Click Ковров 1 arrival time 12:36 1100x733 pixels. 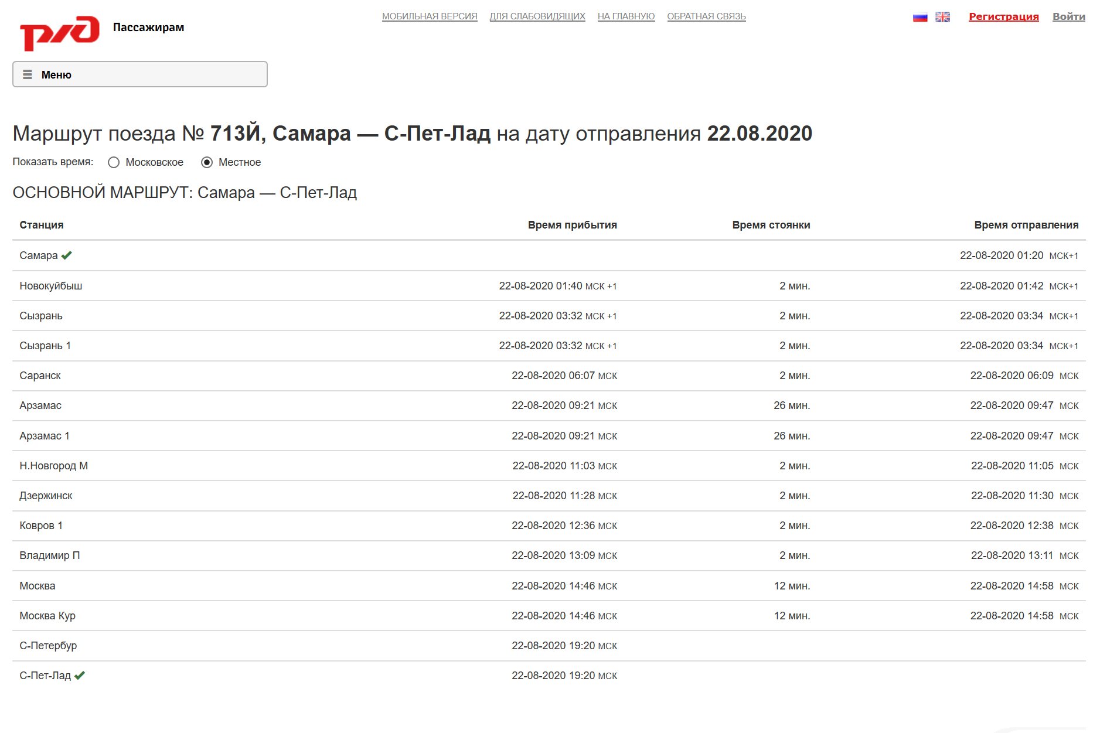pos(564,526)
